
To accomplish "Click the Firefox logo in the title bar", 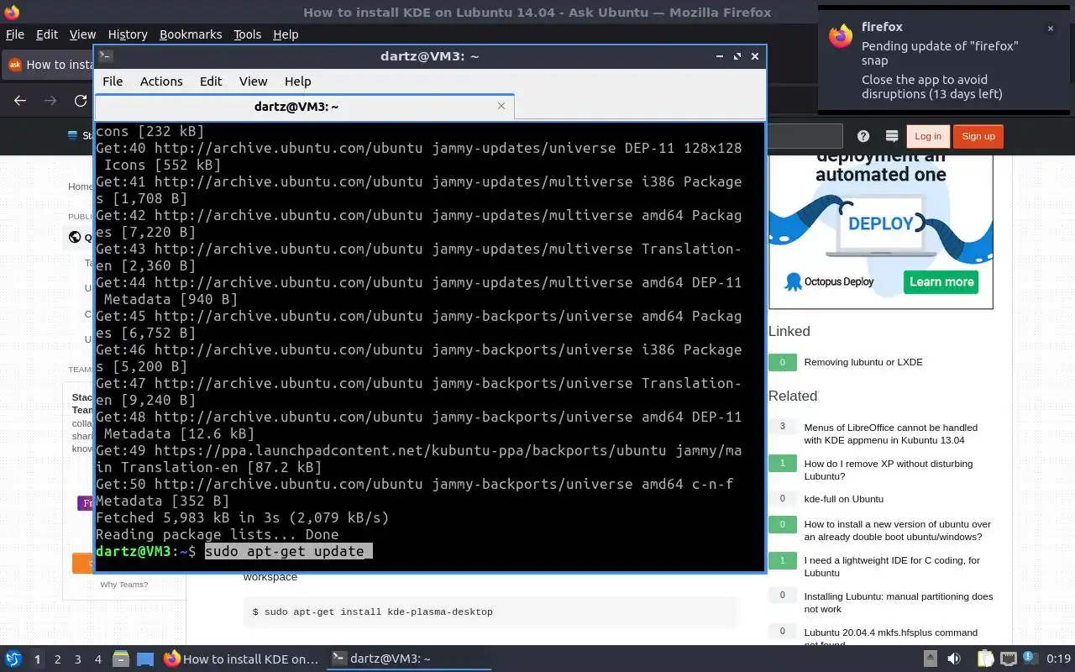I will 11,12.
